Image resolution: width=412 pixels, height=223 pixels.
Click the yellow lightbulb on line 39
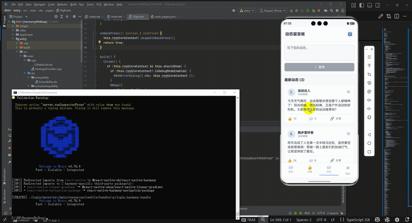[x=100, y=42]
